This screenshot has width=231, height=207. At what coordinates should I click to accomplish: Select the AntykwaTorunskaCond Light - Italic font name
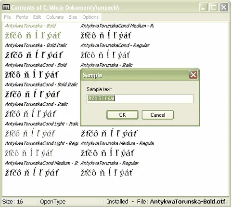[41, 124]
